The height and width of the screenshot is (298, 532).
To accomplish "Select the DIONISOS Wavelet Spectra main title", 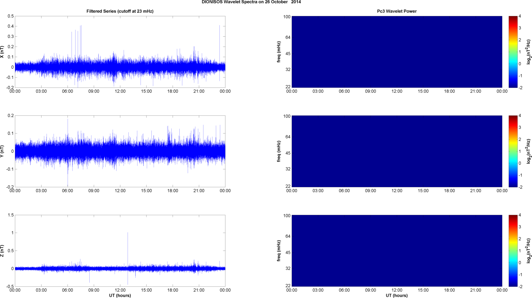I will pos(251,2).
